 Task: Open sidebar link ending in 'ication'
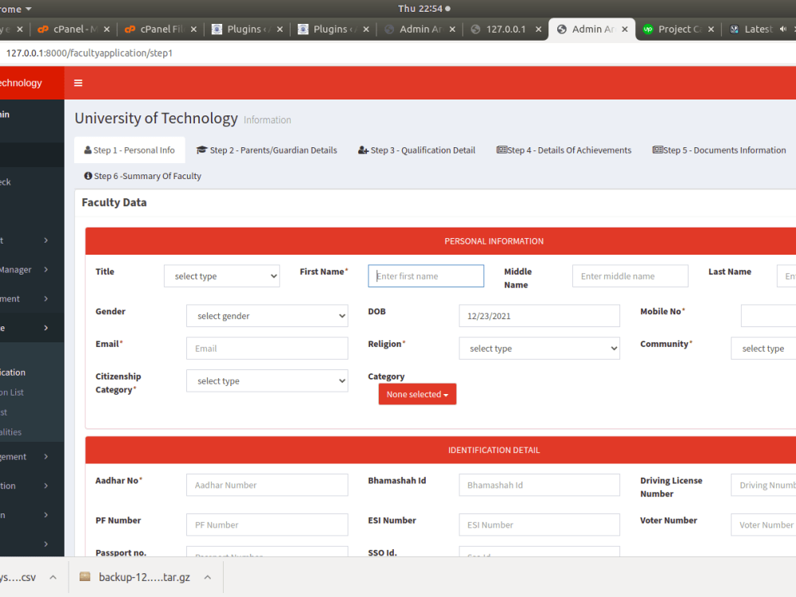[x=13, y=372]
